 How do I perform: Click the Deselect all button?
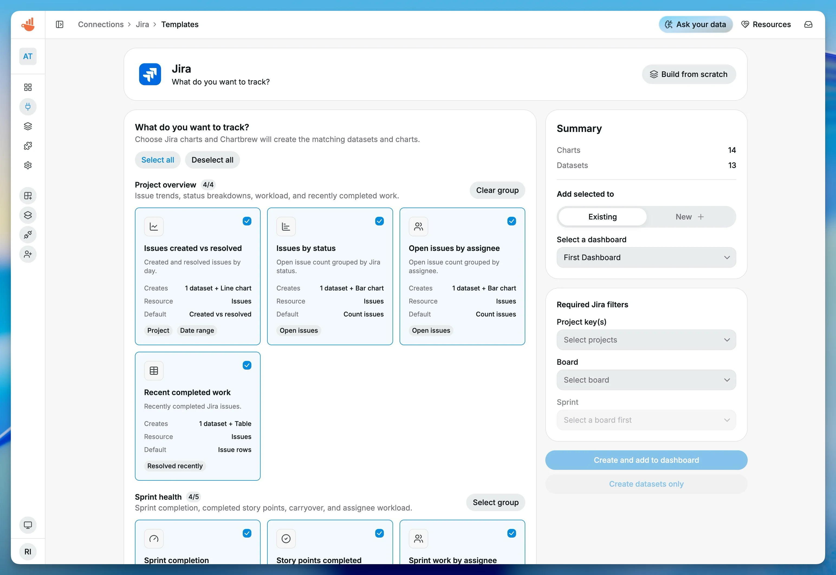[x=212, y=160]
